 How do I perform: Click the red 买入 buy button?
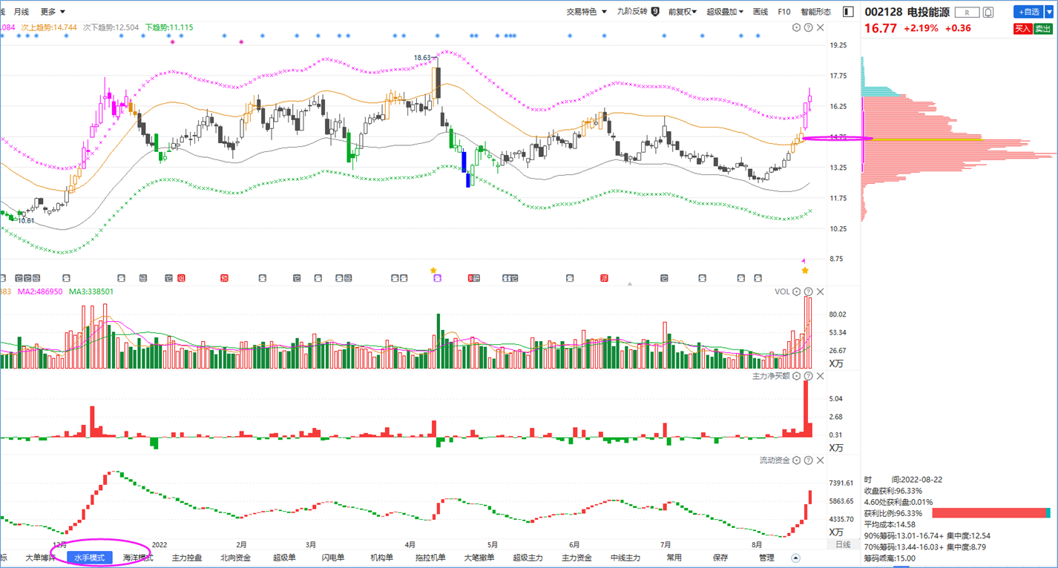tap(1022, 29)
